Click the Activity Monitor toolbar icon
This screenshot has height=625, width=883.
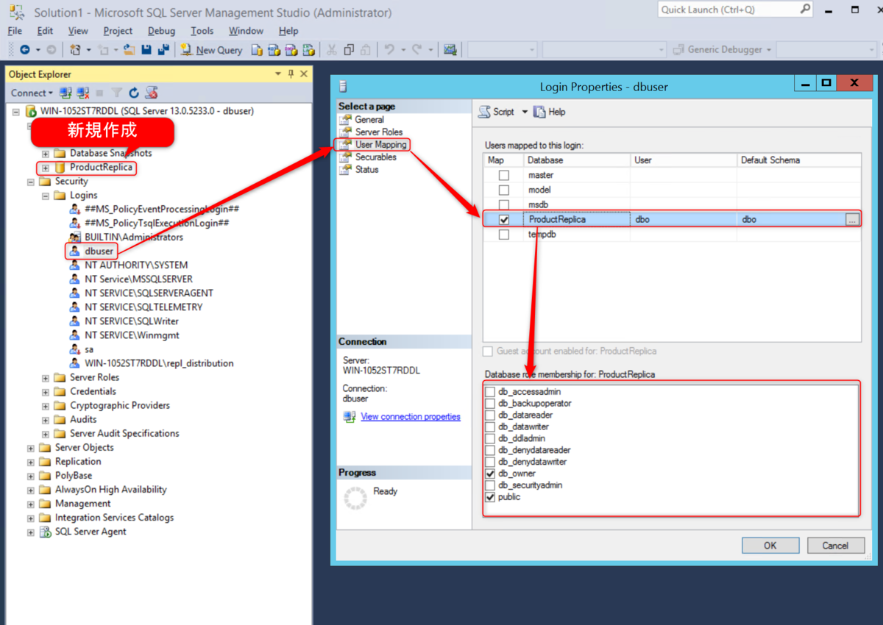click(450, 50)
